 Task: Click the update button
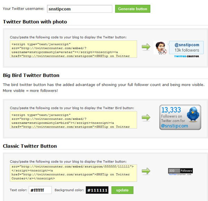(122, 190)
